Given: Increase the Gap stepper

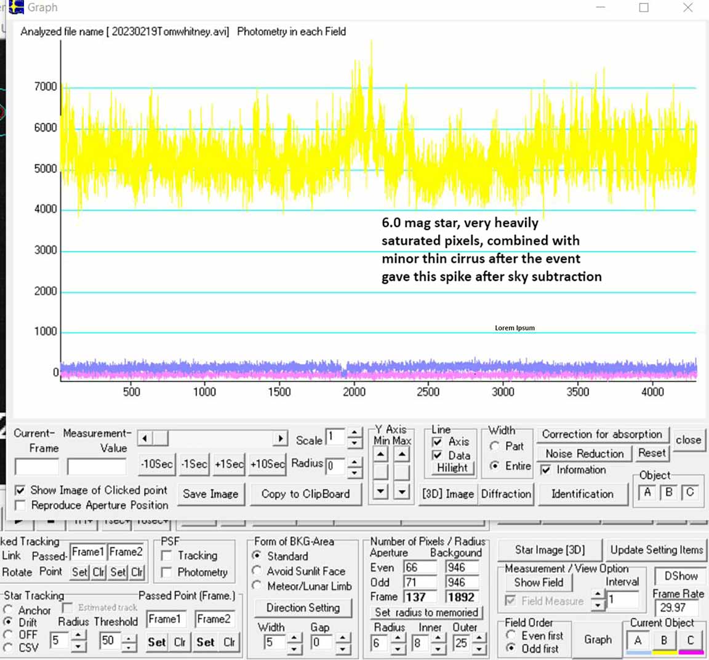Looking at the screenshot, I should click(x=342, y=638).
